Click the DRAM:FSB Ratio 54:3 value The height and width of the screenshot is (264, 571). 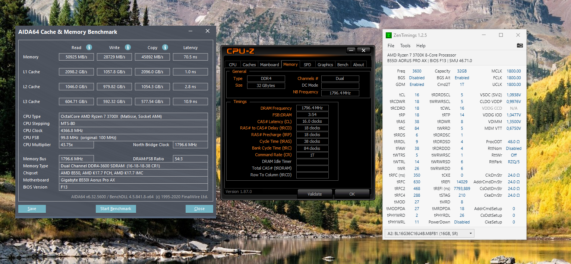tap(190, 159)
